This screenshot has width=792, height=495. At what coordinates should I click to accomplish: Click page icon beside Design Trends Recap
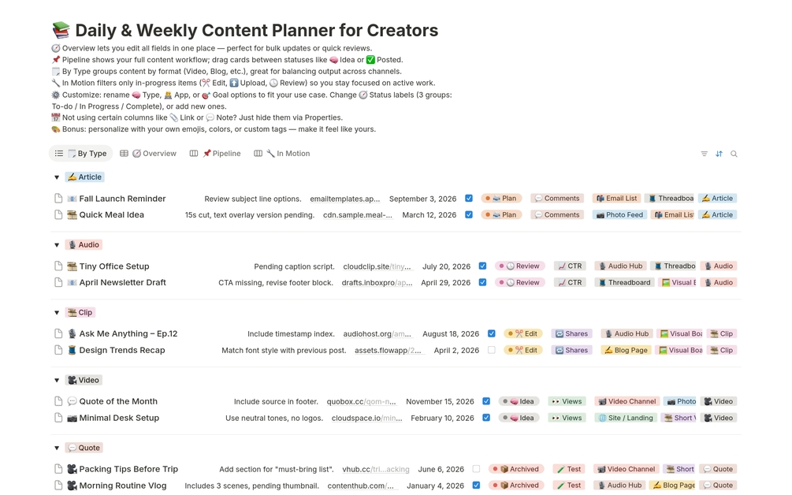tap(58, 350)
